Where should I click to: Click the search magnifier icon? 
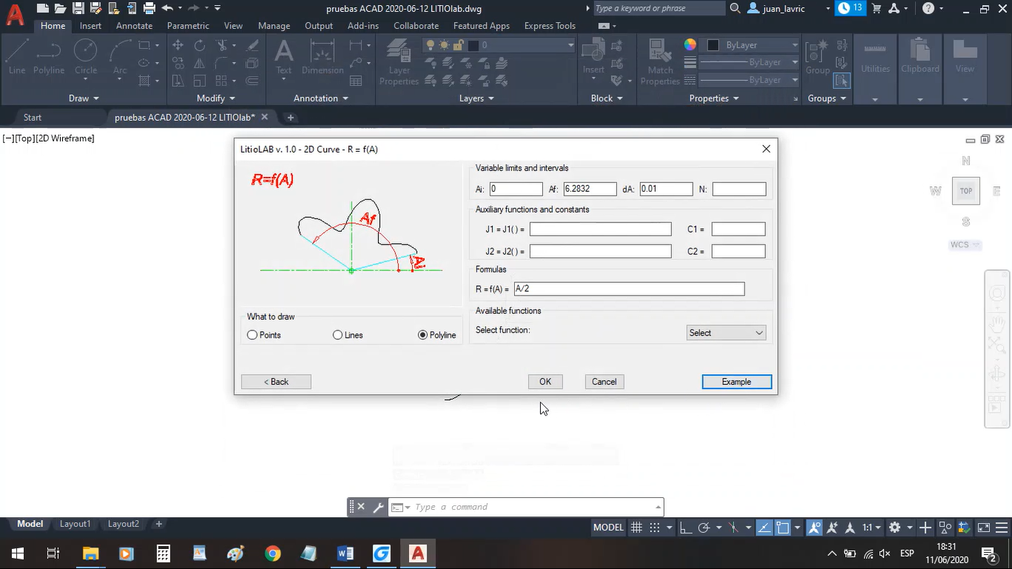click(735, 8)
